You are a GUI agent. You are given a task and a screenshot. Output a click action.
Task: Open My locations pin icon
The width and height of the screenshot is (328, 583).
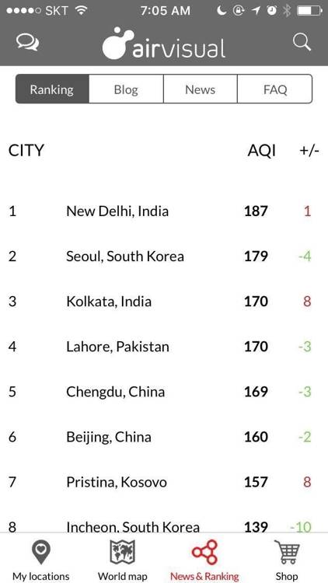point(41,553)
